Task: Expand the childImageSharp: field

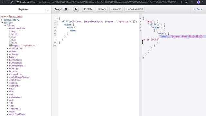Action: [x=8, y=77]
